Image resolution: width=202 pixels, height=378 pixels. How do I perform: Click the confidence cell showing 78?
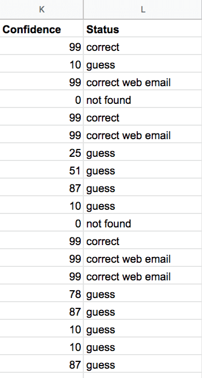(x=41, y=293)
